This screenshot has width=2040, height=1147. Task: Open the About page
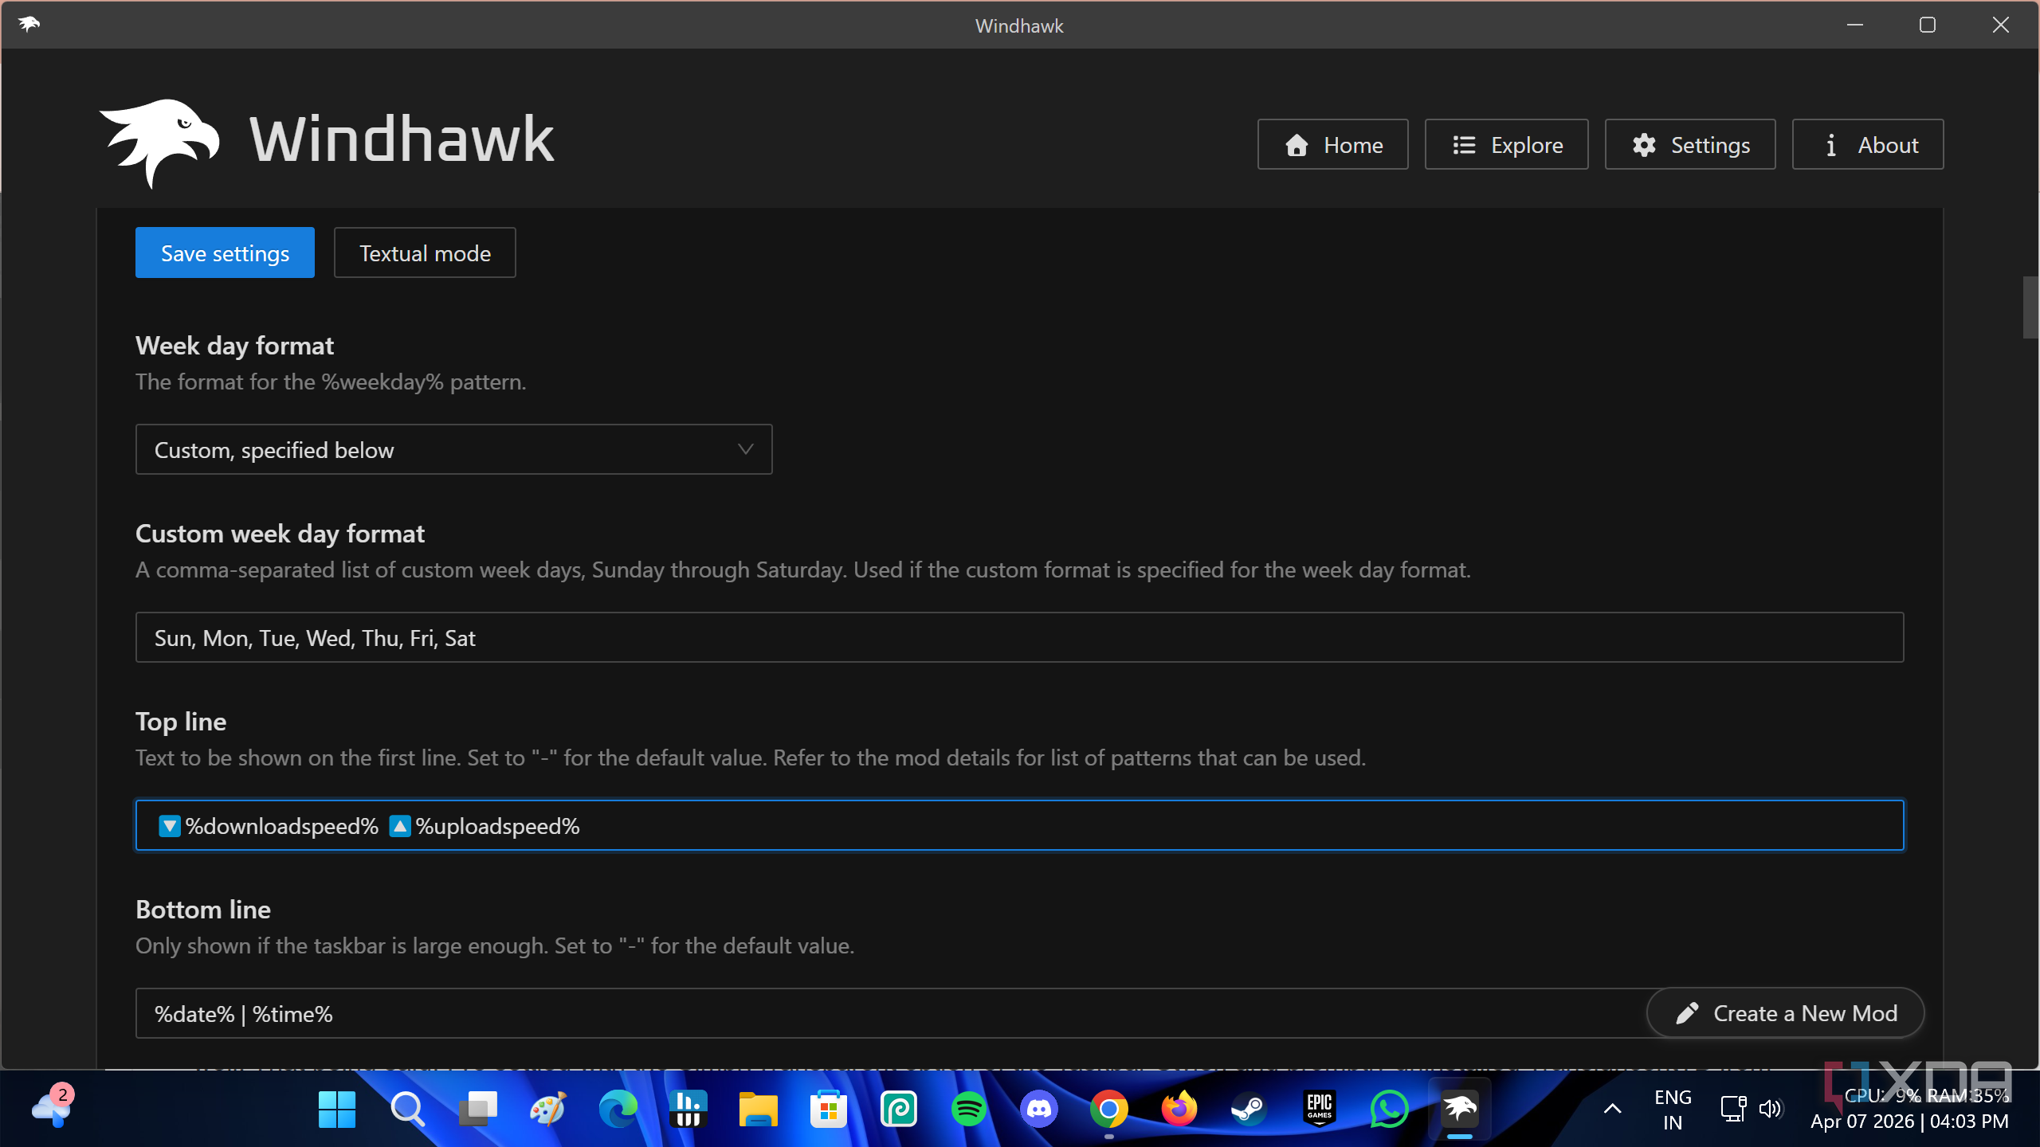coord(1868,144)
